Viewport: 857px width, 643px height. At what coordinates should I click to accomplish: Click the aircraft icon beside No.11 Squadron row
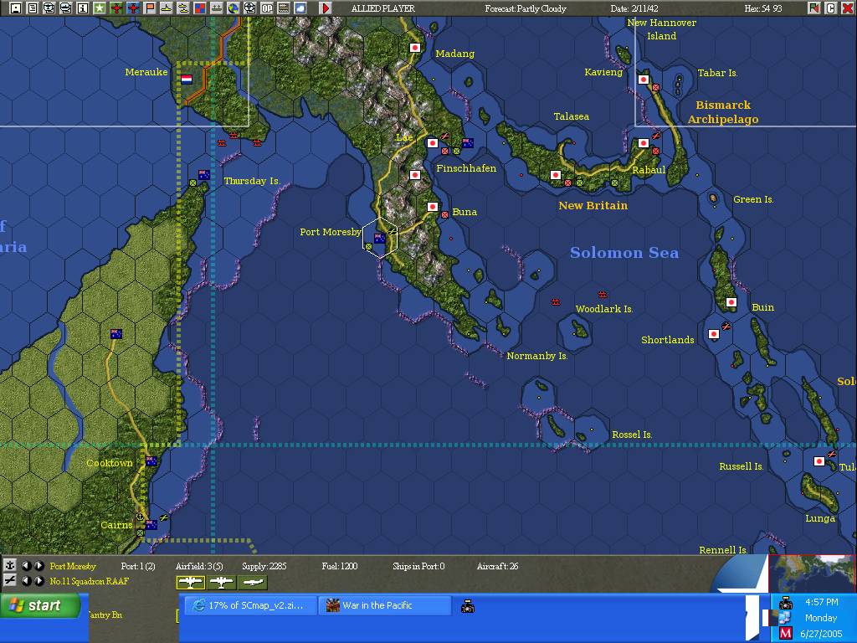(10, 581)
